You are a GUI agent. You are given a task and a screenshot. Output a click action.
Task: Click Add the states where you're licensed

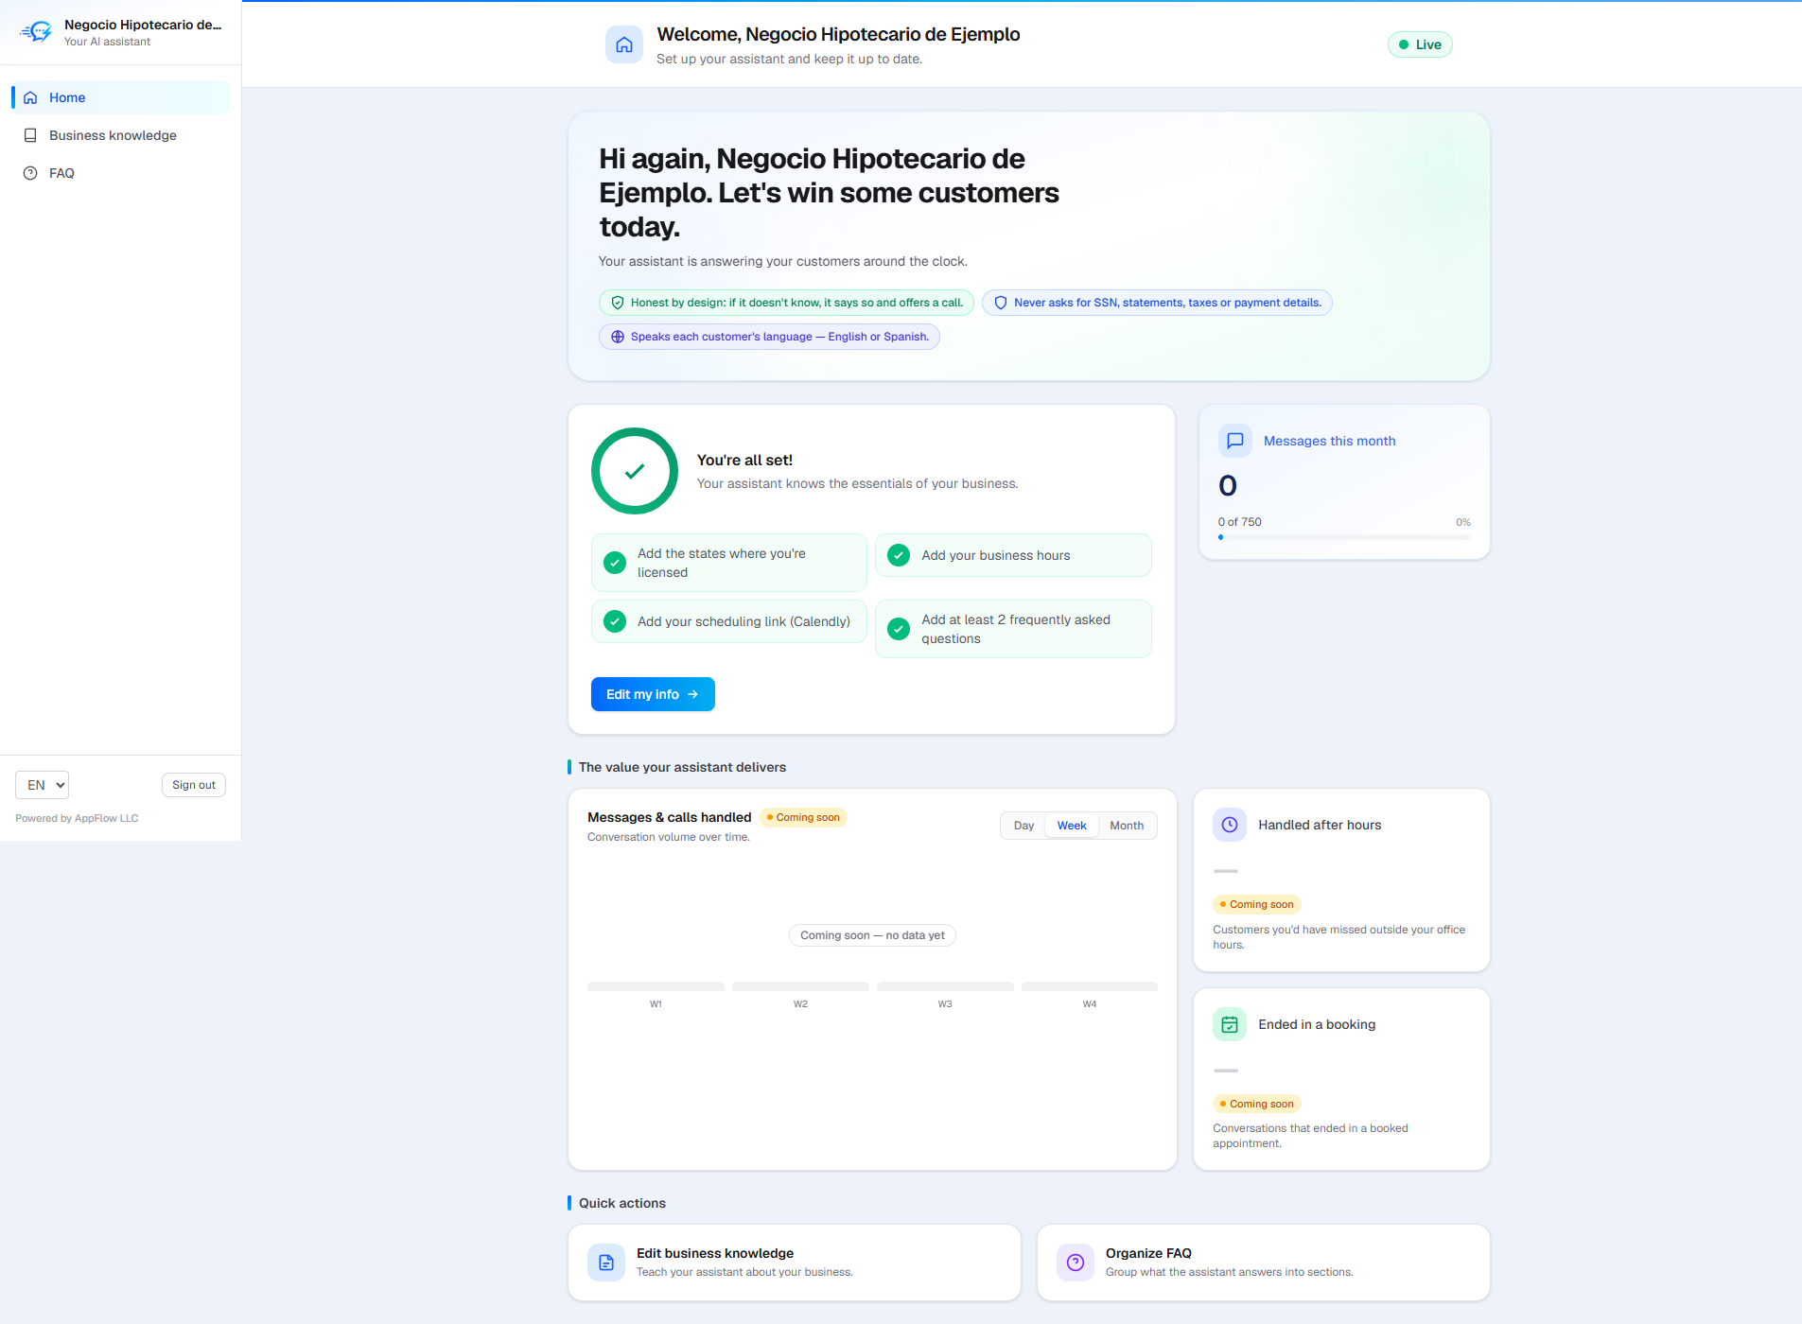tap(729, 563)
